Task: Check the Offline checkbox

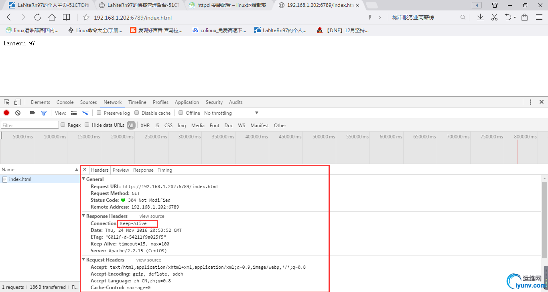Action: (x=181, y=113)
